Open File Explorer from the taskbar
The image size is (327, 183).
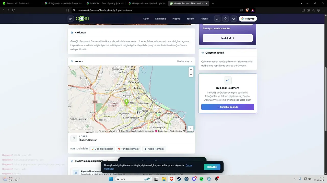[164, 179]
